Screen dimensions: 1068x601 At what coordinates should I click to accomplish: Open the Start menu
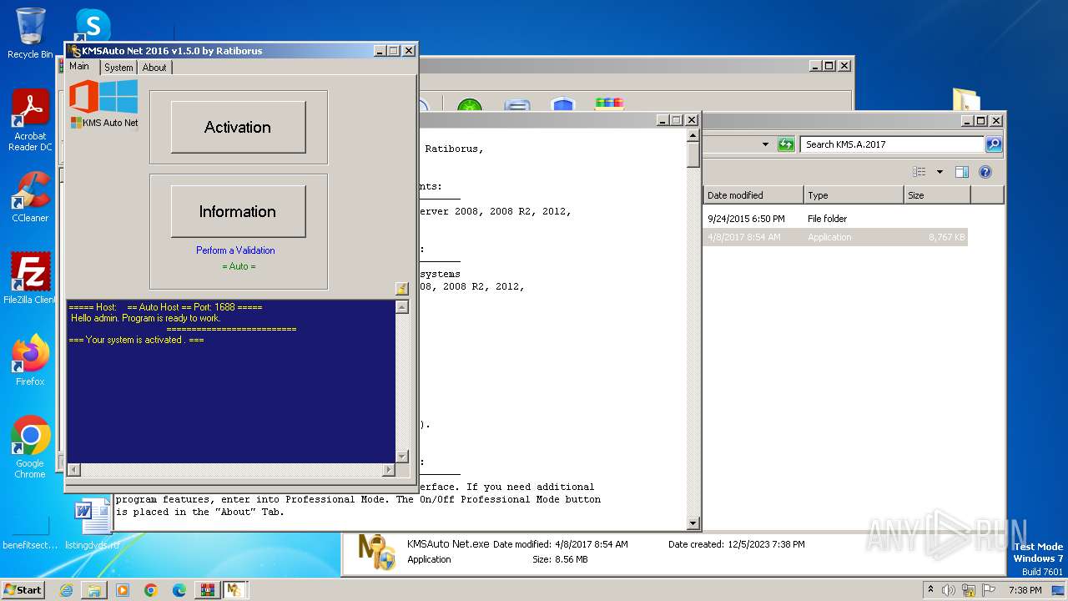coord(23,590)
